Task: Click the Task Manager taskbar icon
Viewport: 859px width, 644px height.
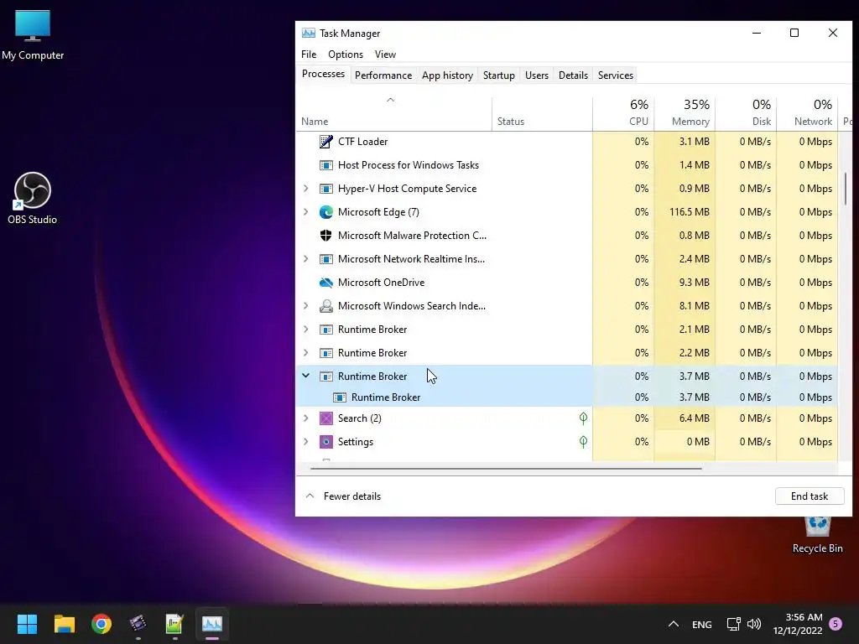Action: tap(212, 624)
